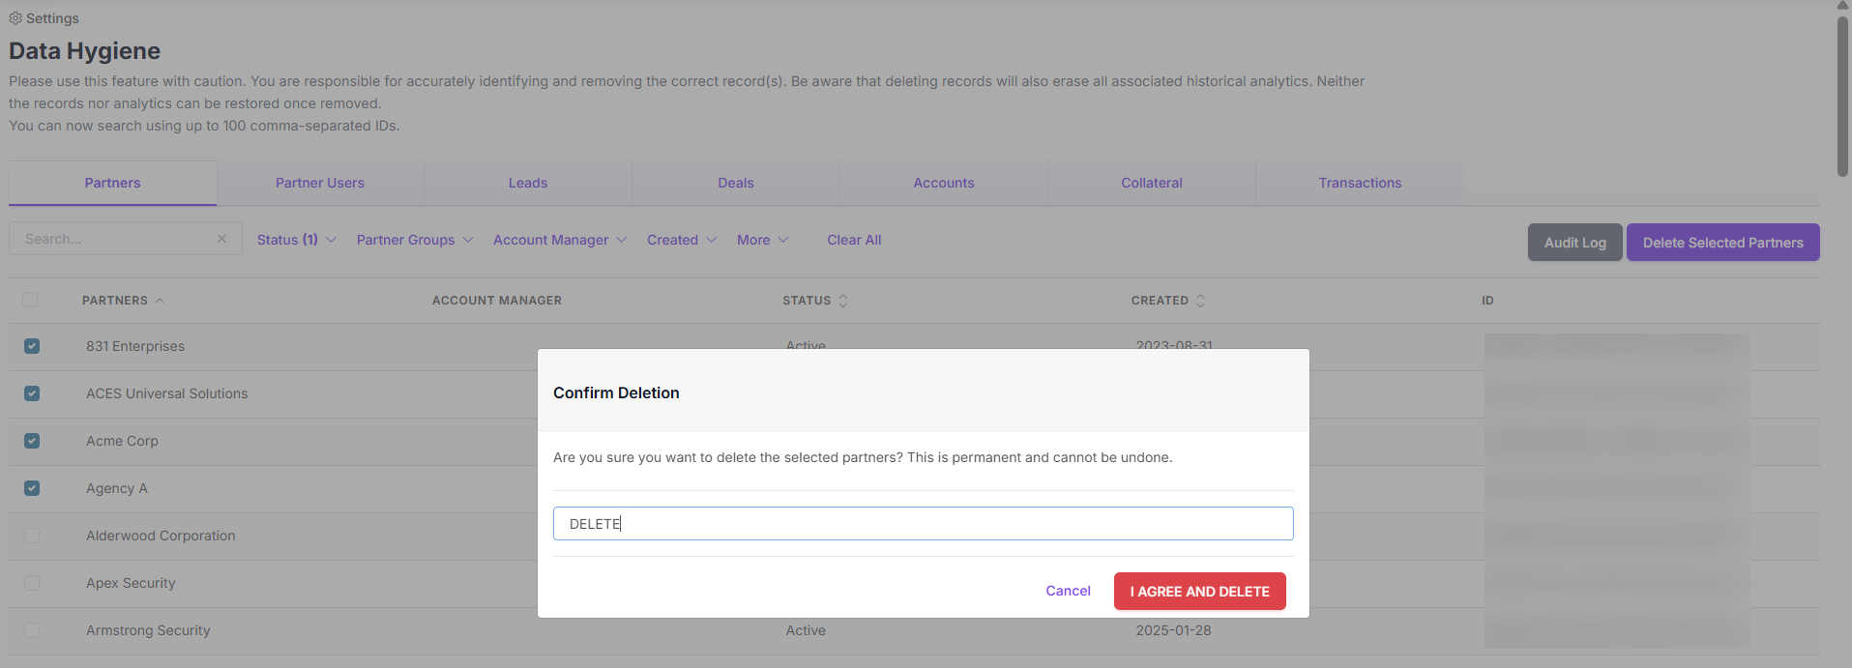Click the Account Manager column header

tap(497, 301)
